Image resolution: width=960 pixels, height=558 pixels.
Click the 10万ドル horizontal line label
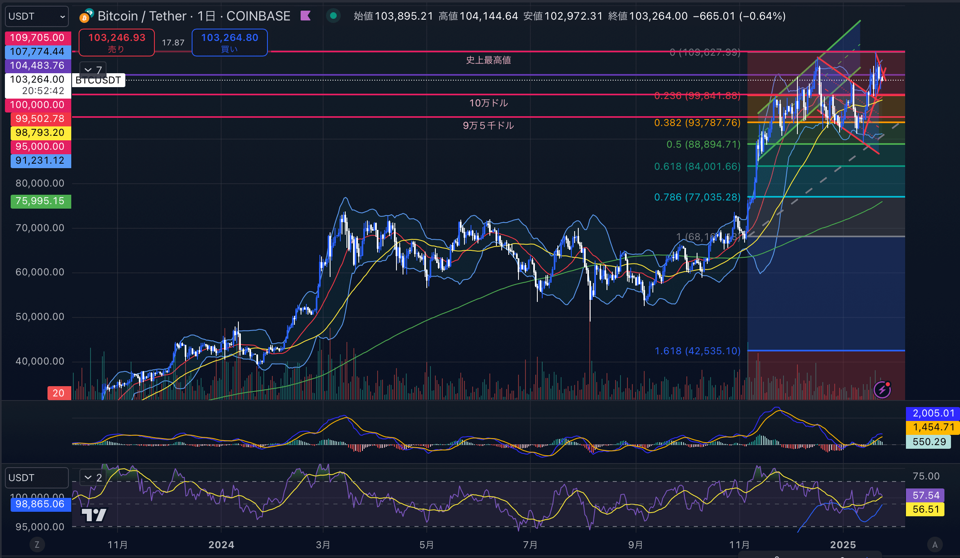coord(488,103)
